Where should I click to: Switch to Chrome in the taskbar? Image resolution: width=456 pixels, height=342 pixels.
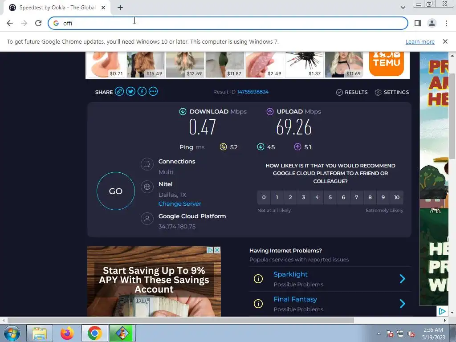pyautogui.click(x=94, y=333)
